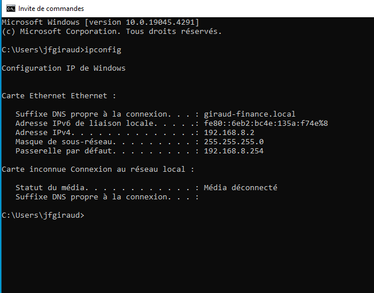Screen dimensions: 374x293
Task: Click the Windows version number 10.0.19045.4291
Action: [x=160, y=22]
